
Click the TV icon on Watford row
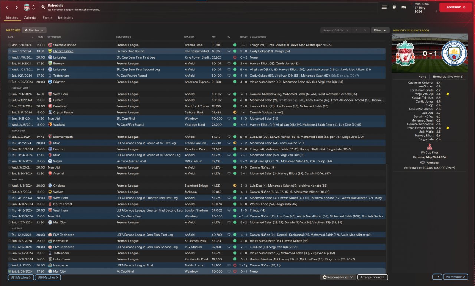coord(229,124)
